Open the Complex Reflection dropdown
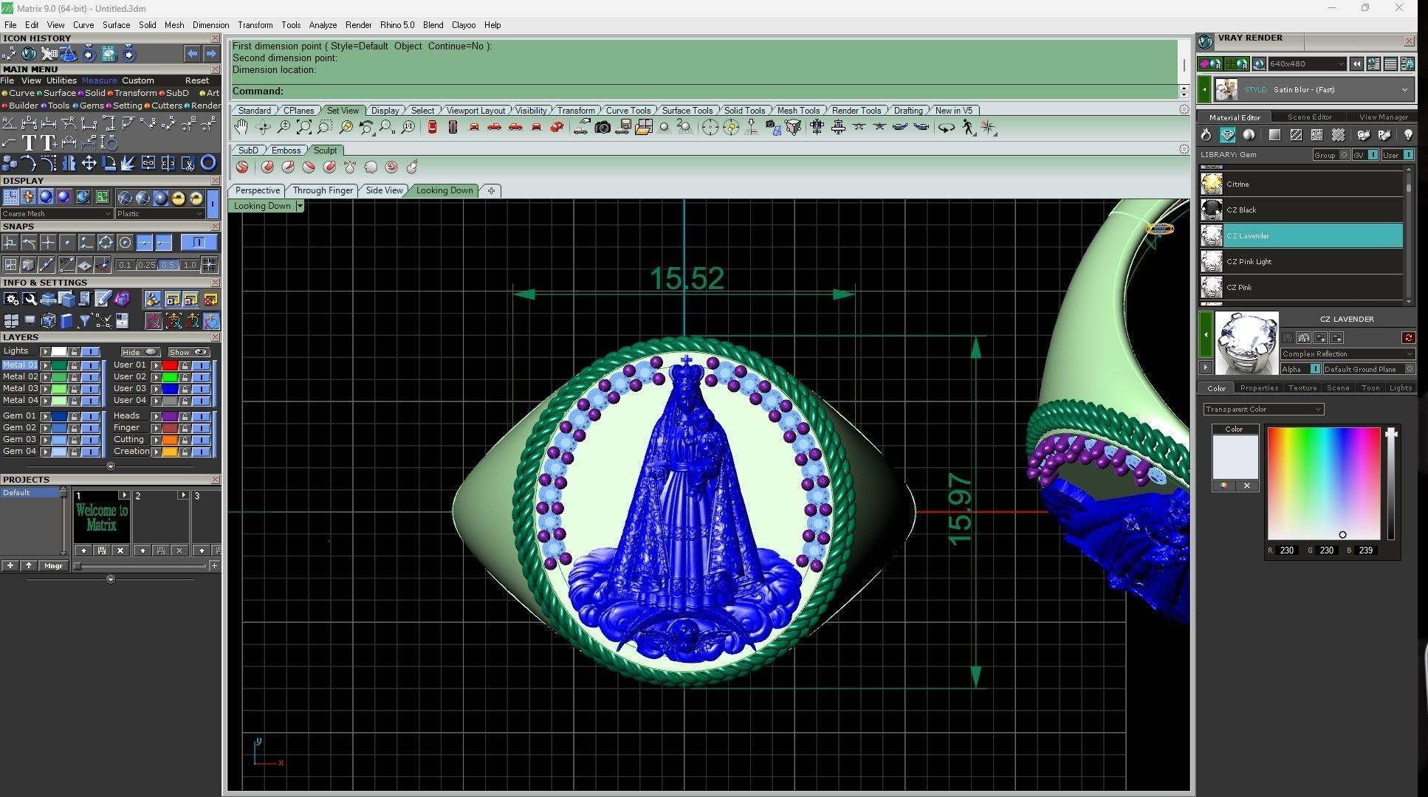 (1347, 354)
